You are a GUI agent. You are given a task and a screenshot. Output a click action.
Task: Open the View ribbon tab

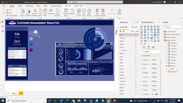38,6
